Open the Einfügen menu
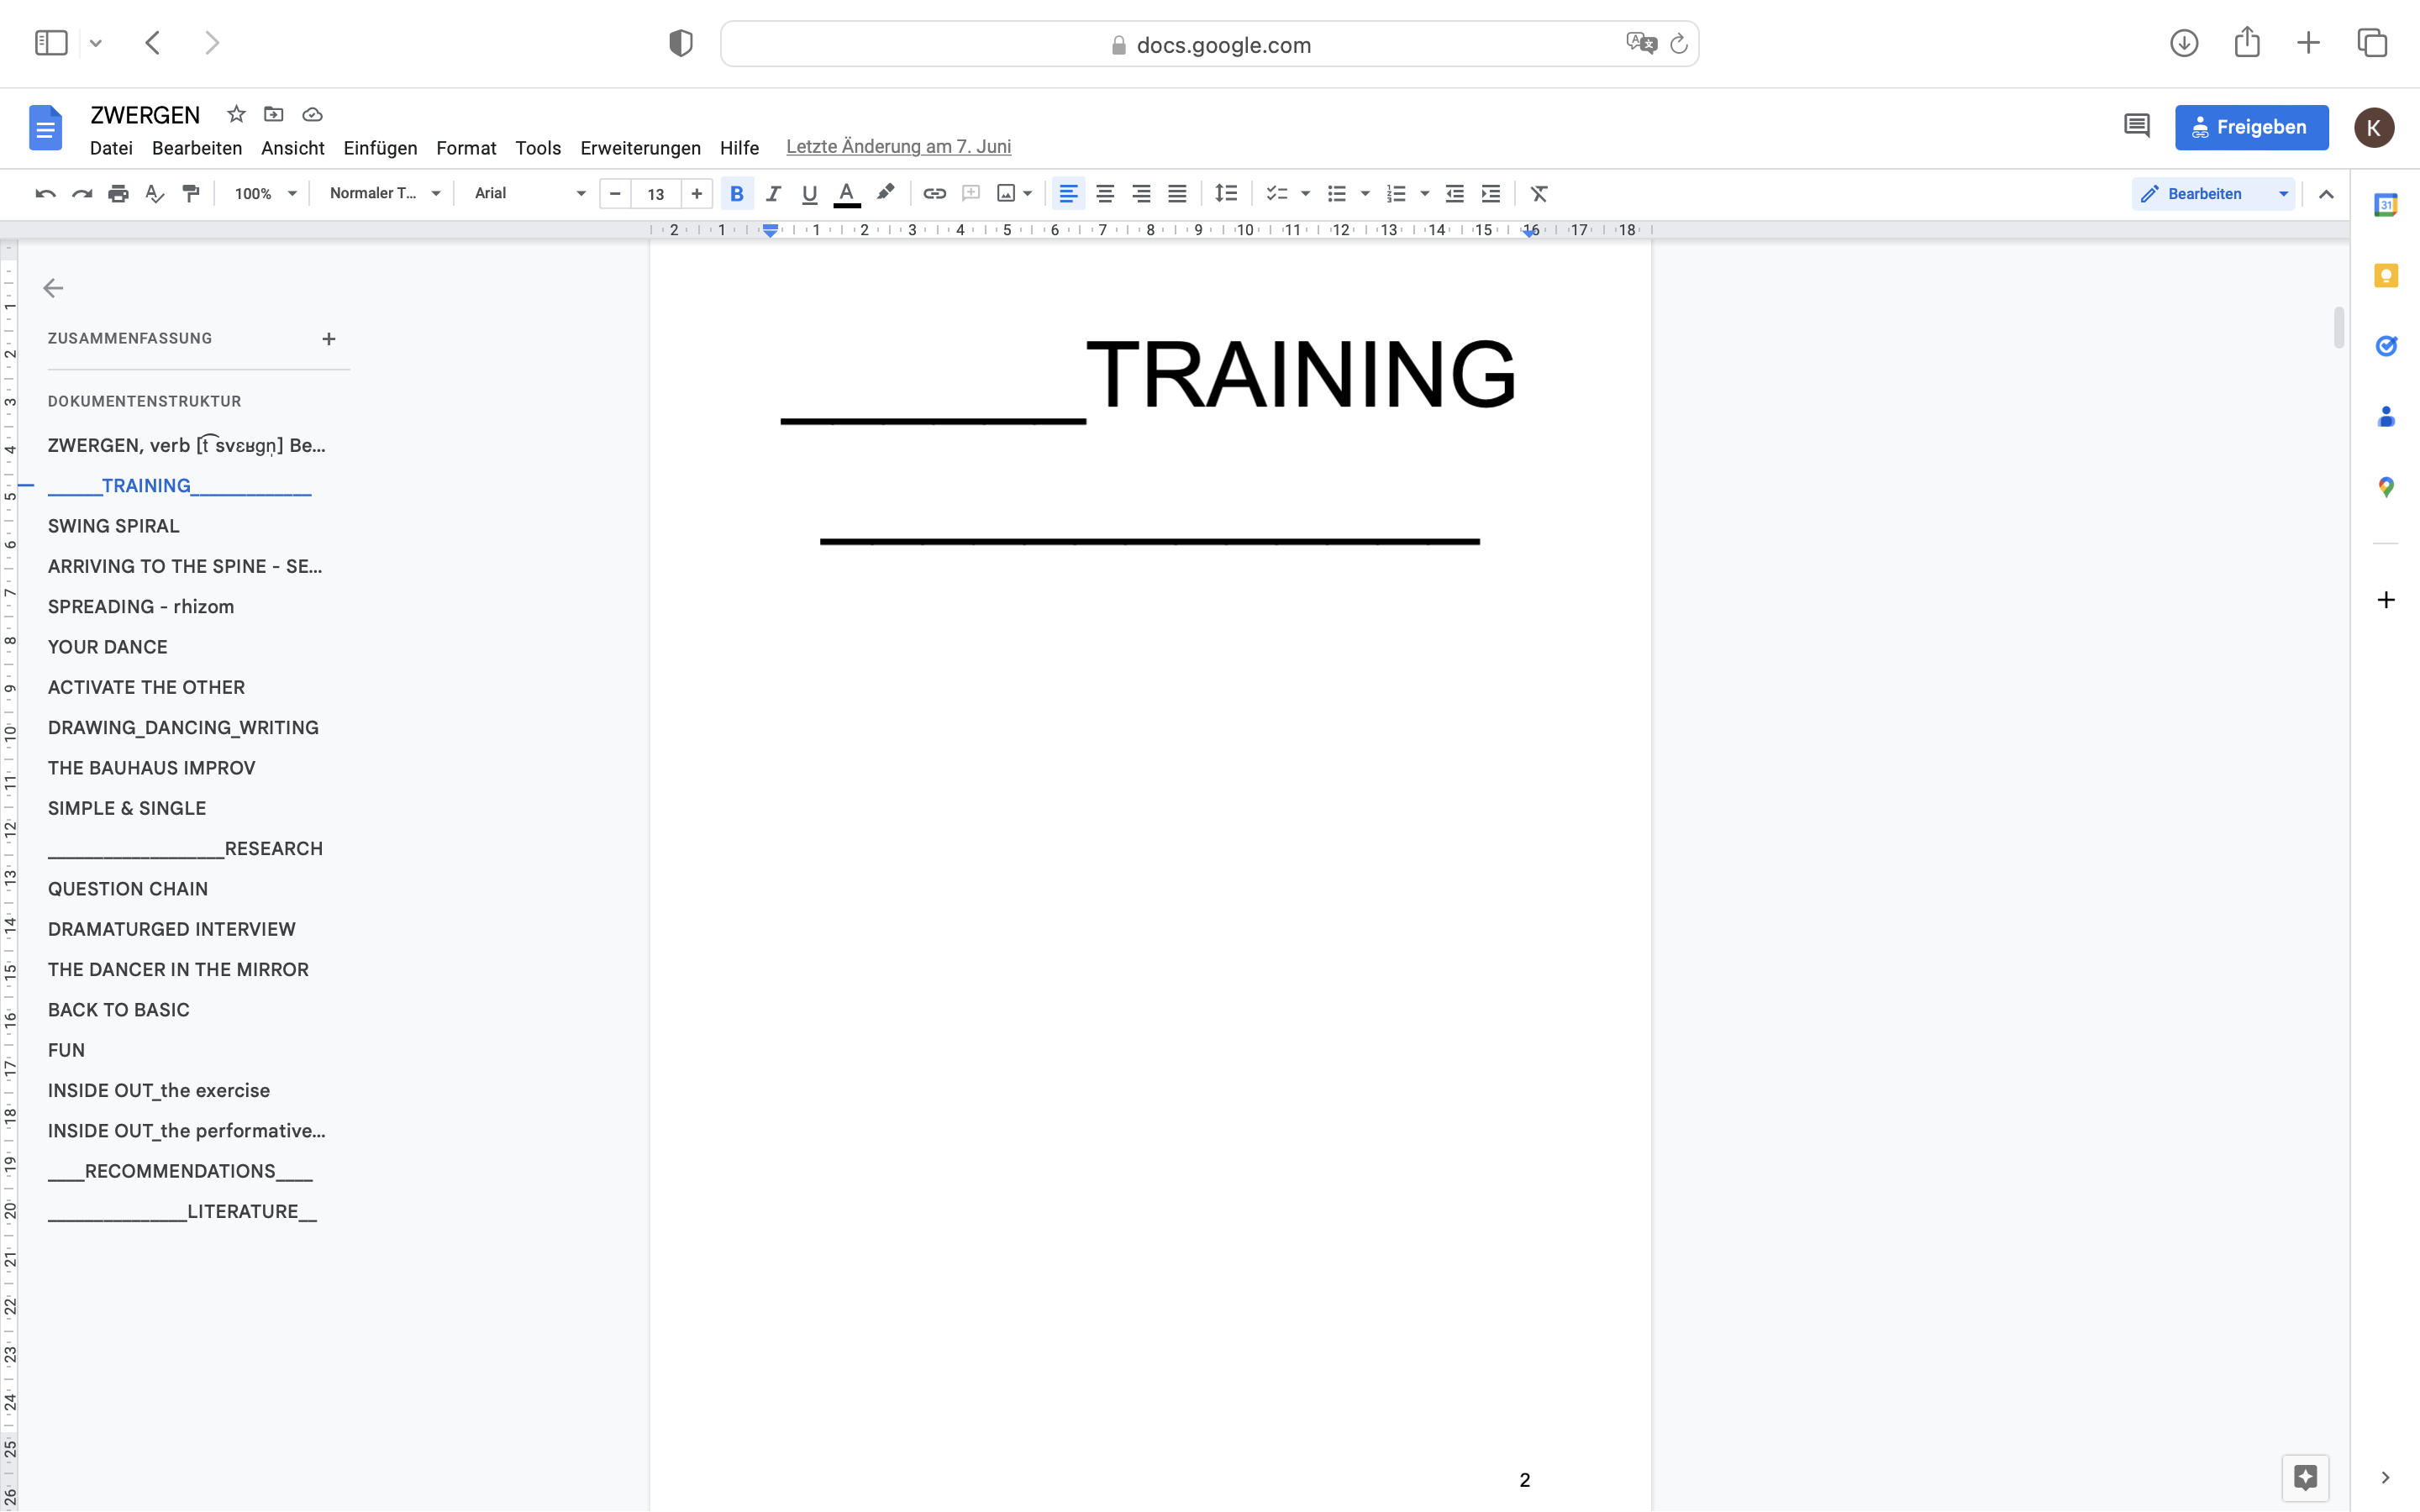 tap(380, 148)
